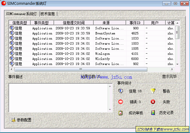This screenshot has height=133, width=190.
Task: Click the 失败 label
Action: click(x=166, y=102)
